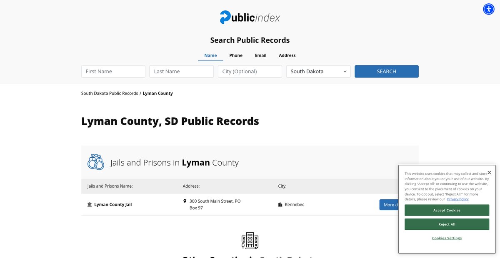
Task: Focus the First Name input field
Action: [113, 72]
